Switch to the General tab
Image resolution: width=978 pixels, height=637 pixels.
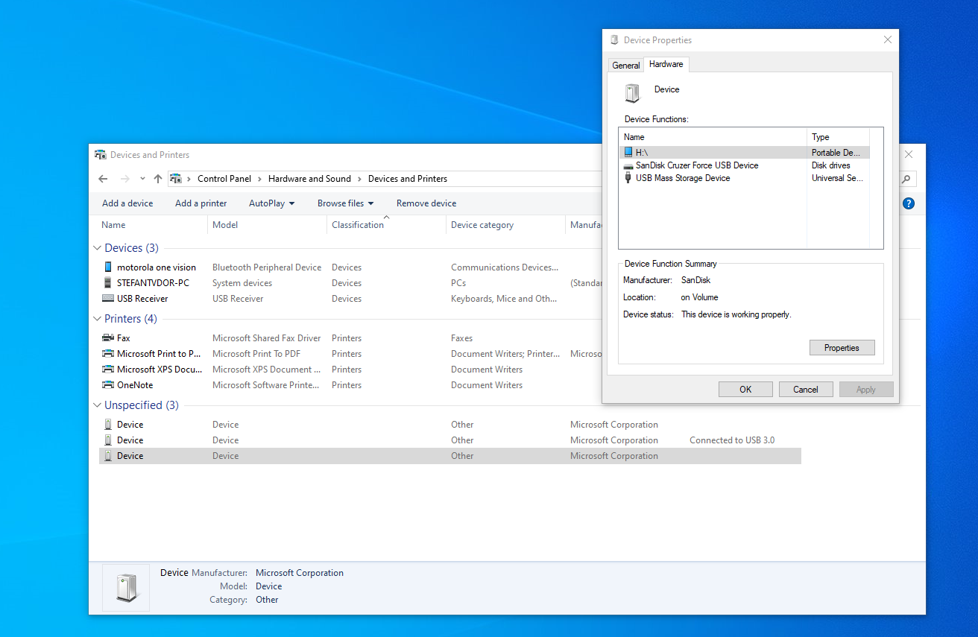626,66
